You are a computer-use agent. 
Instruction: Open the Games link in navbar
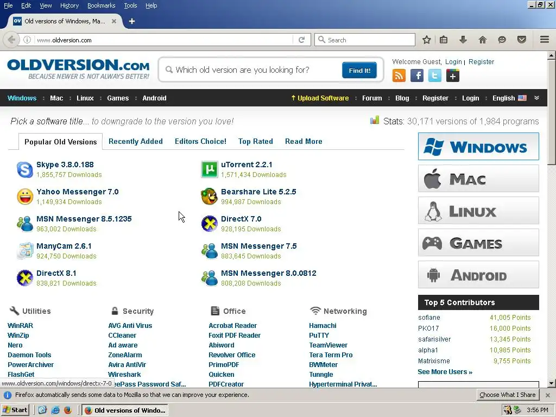coord(118,98)
